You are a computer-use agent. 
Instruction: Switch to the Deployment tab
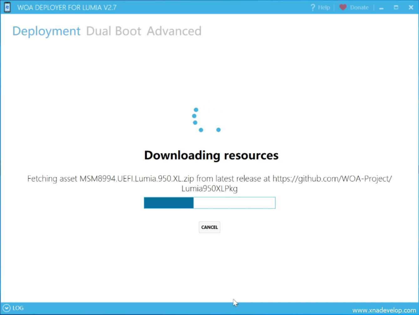(46, 31)
